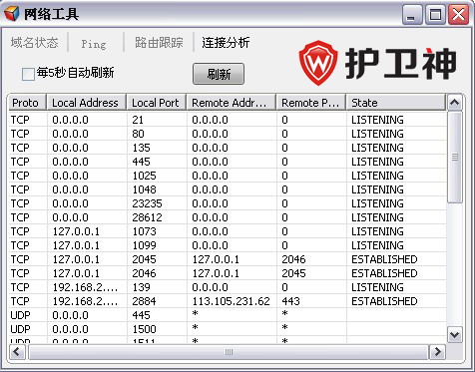Select TCP row with local port 445

pos(228,162)
